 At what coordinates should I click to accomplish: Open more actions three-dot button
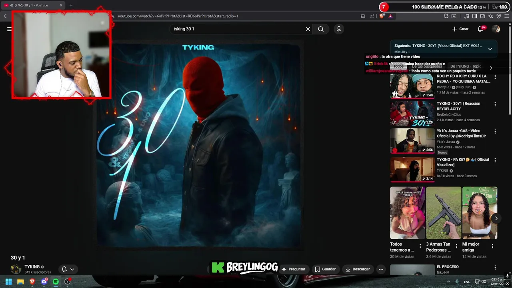point(381,269)
